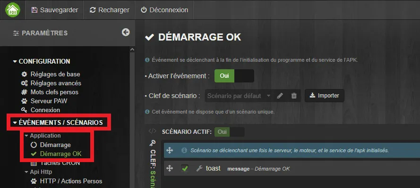Image resolution: width=420 pixels, height=188 pixels.
Task: Click the pencil icon to edit scenario key
Action: [280, 96]
